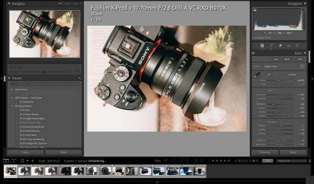This screenshot has height=184, width=314.
Task: Enable the Original Photo checkbox
Action: (x=254, y=38)
